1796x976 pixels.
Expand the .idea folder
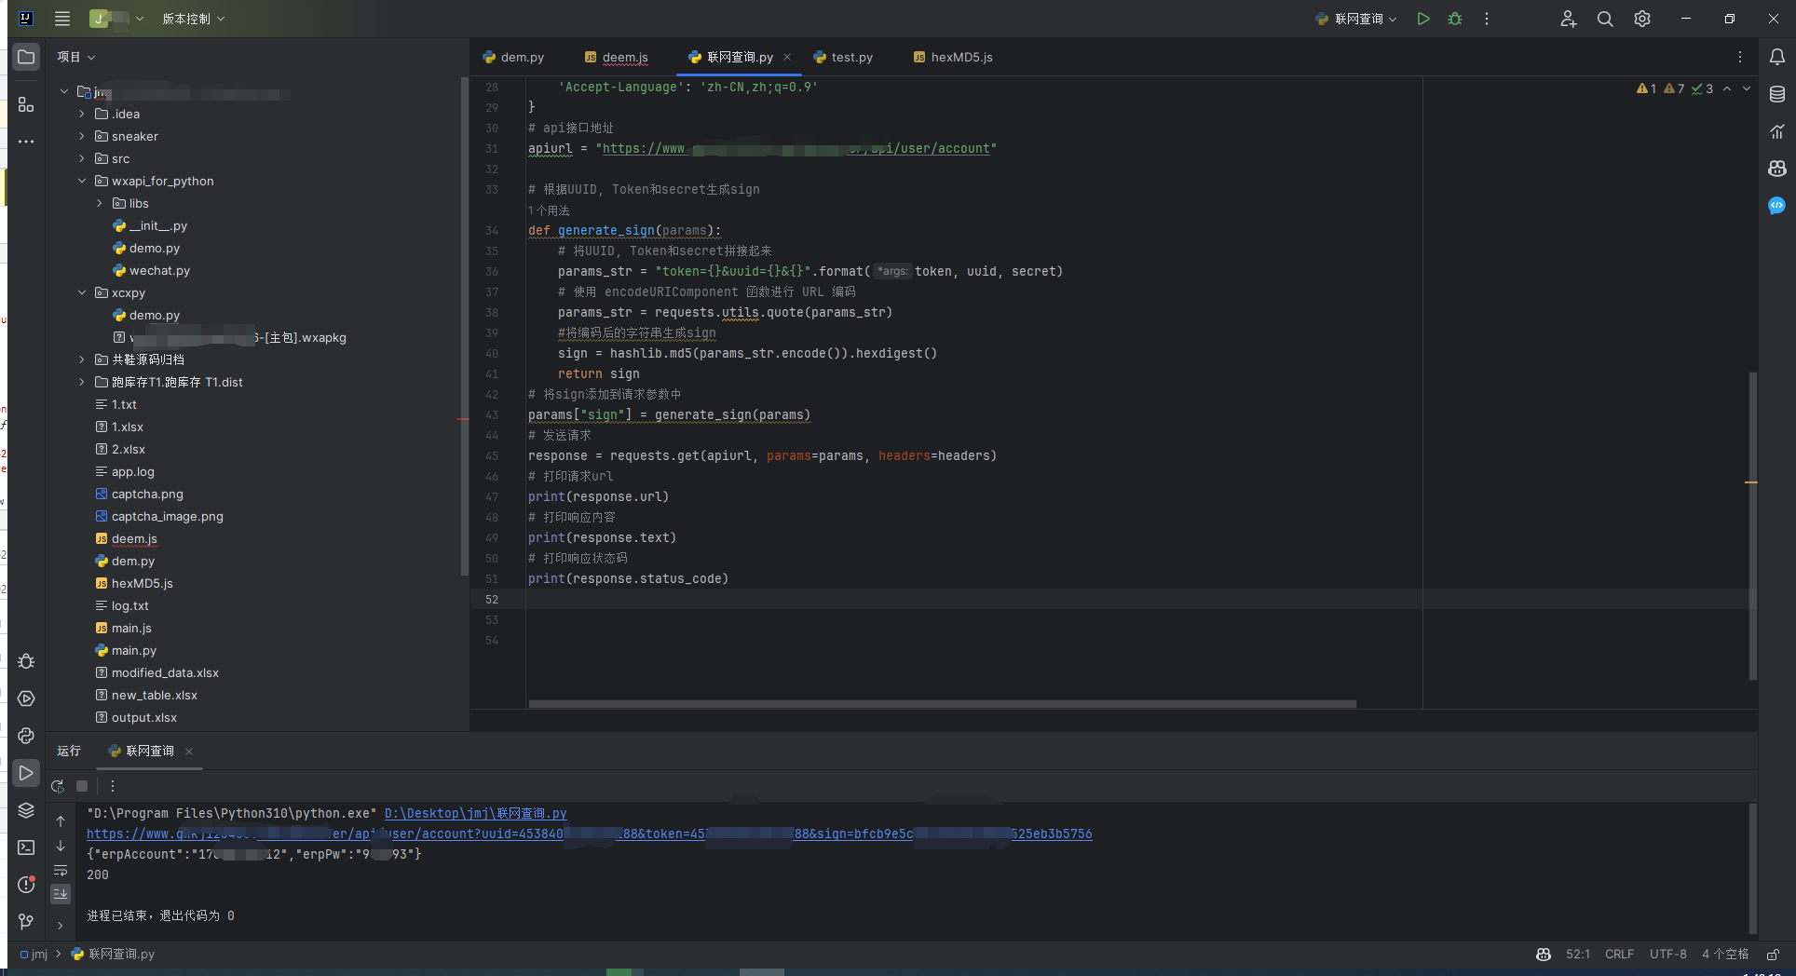pyautogui.click(x=82, y=114)
